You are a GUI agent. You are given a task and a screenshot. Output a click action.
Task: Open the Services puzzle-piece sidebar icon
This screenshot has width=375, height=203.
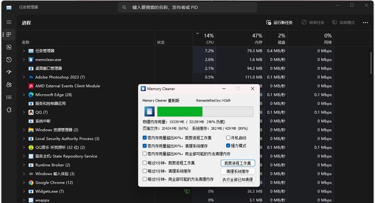(x=9, y=109)
